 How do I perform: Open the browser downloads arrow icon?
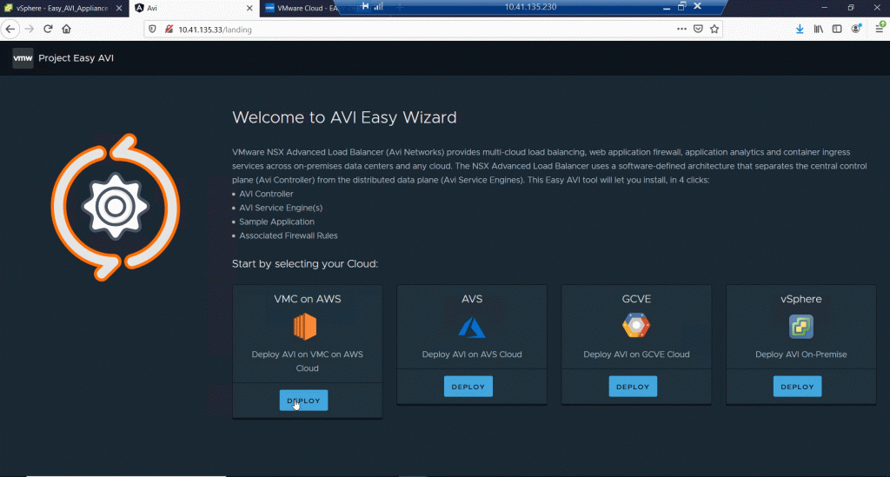[x=800, y=29]
